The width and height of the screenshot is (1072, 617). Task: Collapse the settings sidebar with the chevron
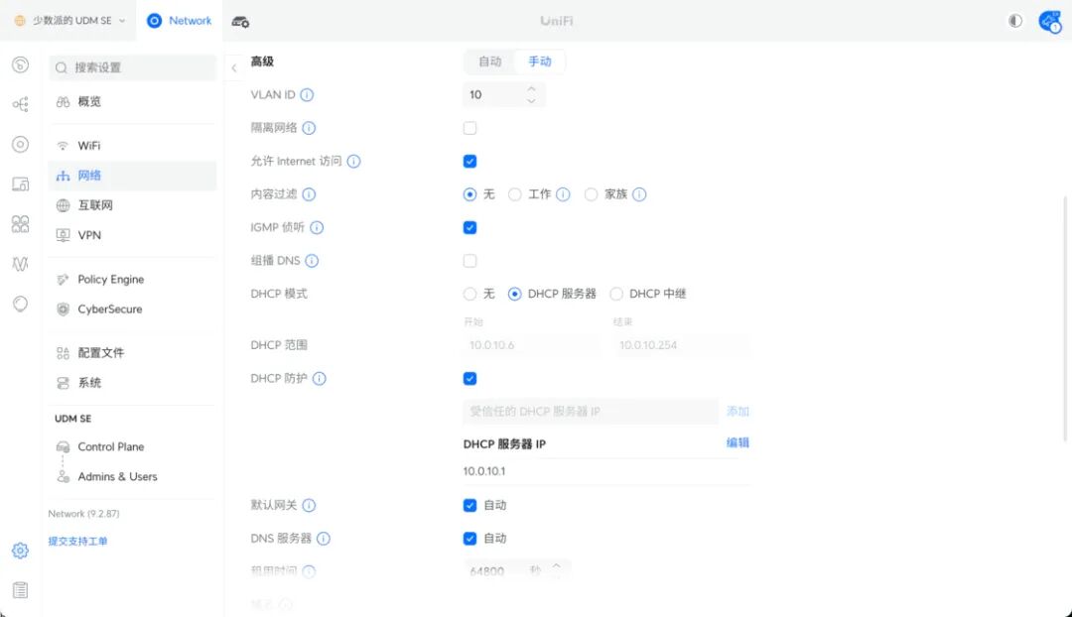(234, 67)
